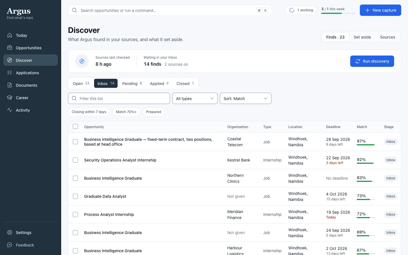408x255 pixels.
Task: Sort by the Deadline column header
Action: tap(333, 127)
